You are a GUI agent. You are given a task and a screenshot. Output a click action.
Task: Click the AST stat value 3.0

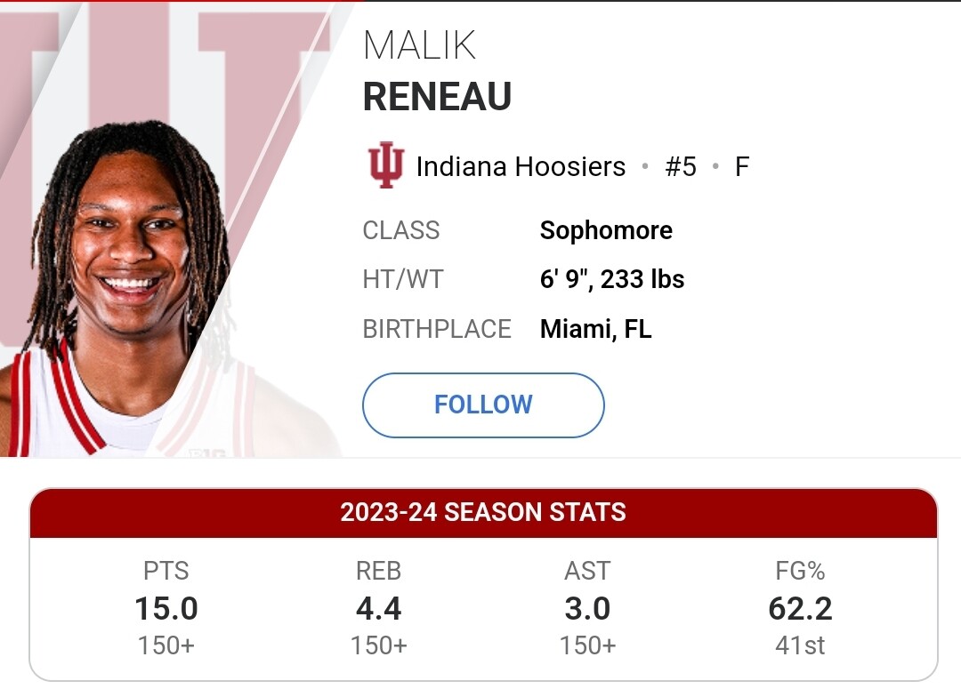pos(587,609)
